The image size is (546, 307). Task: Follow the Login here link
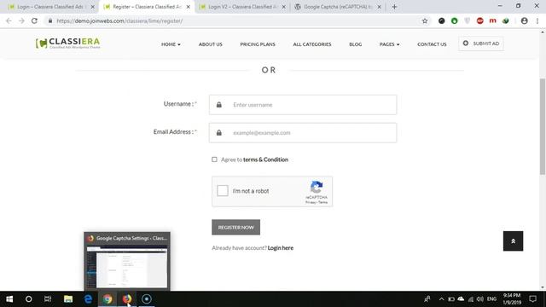[281, 248]
